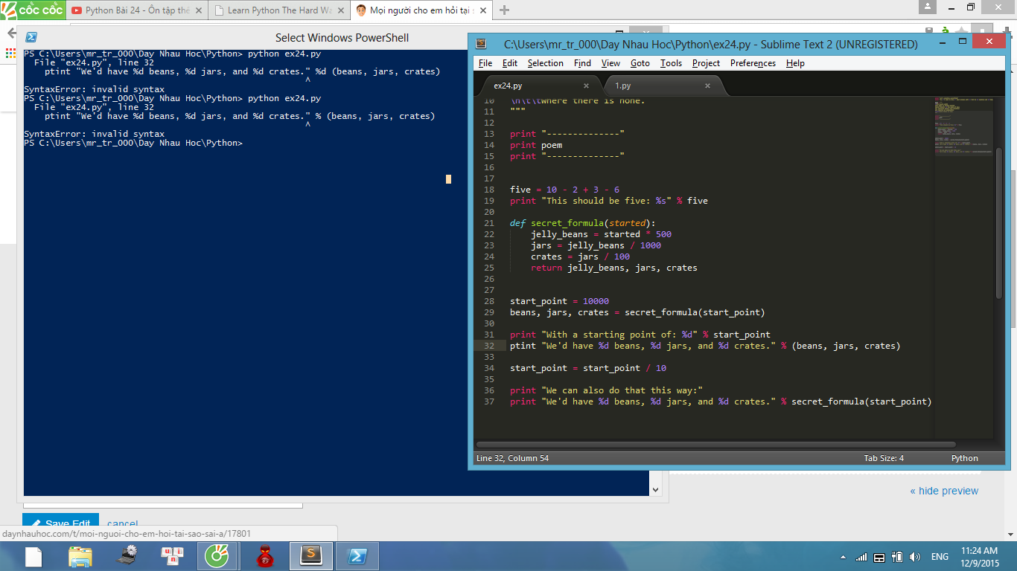The height and width of the screenshot is (571, 1017).
Task: Show hidden system tray icons
Action: (843, 557)
